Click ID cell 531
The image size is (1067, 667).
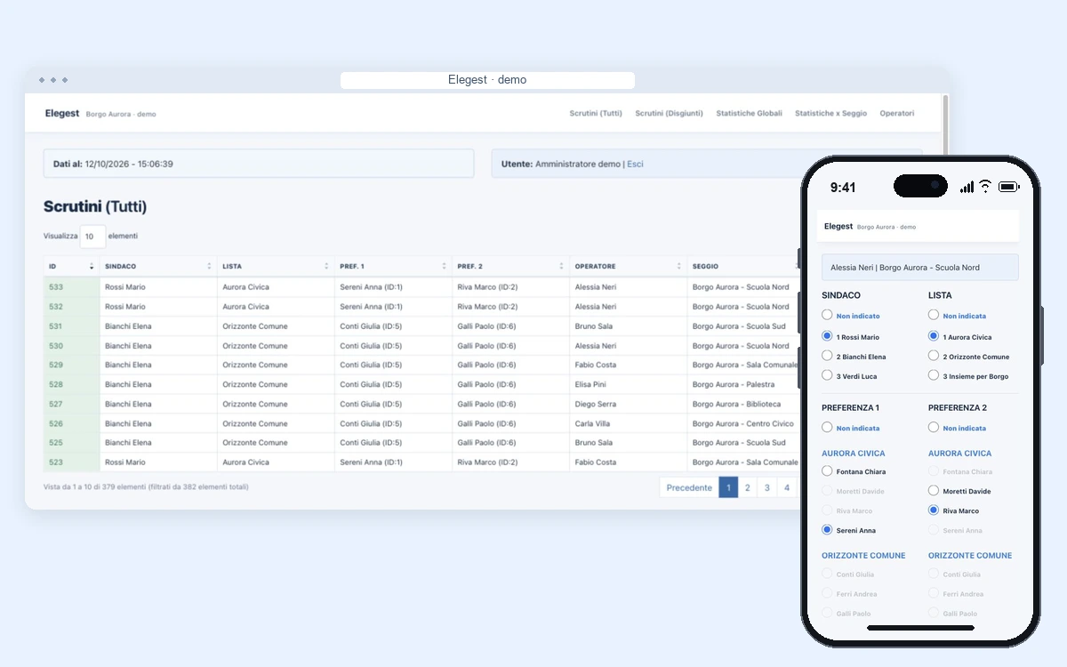pyautogui.click(x=72, y=326)
